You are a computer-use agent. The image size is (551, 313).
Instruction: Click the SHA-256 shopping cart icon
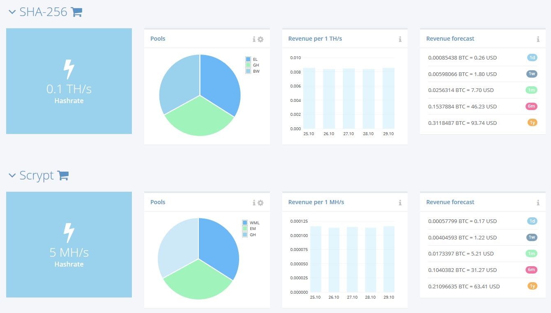77,12
